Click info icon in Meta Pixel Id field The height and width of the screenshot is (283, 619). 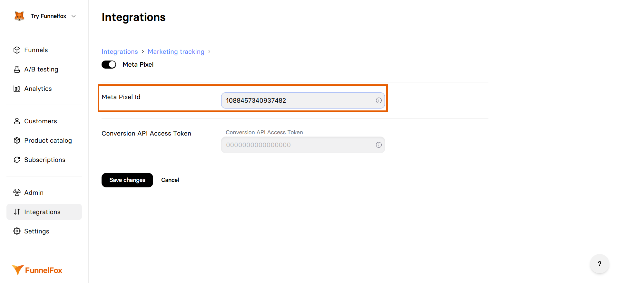(378, 100)
